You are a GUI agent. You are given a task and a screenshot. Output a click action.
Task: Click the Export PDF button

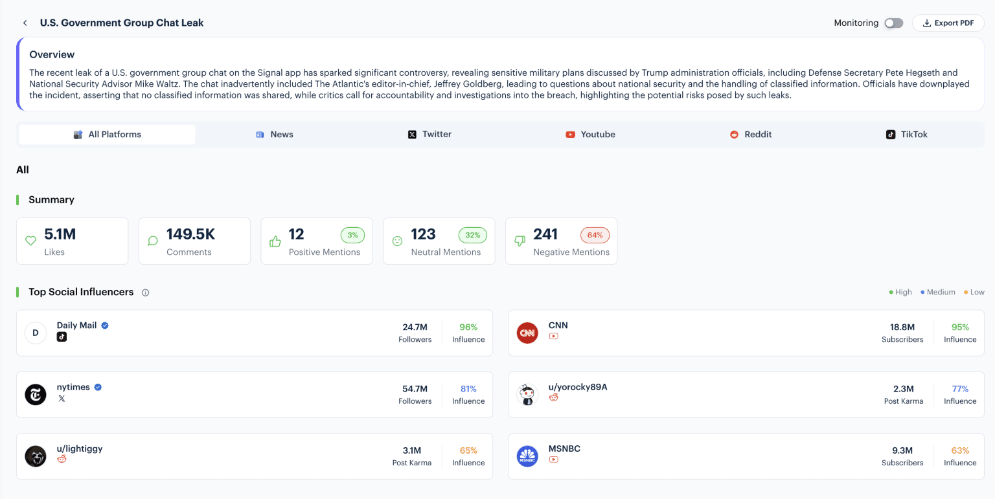[948, 22]
